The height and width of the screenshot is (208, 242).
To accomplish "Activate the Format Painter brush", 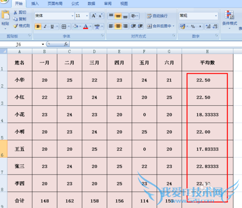I will click(x=15, y=26).
